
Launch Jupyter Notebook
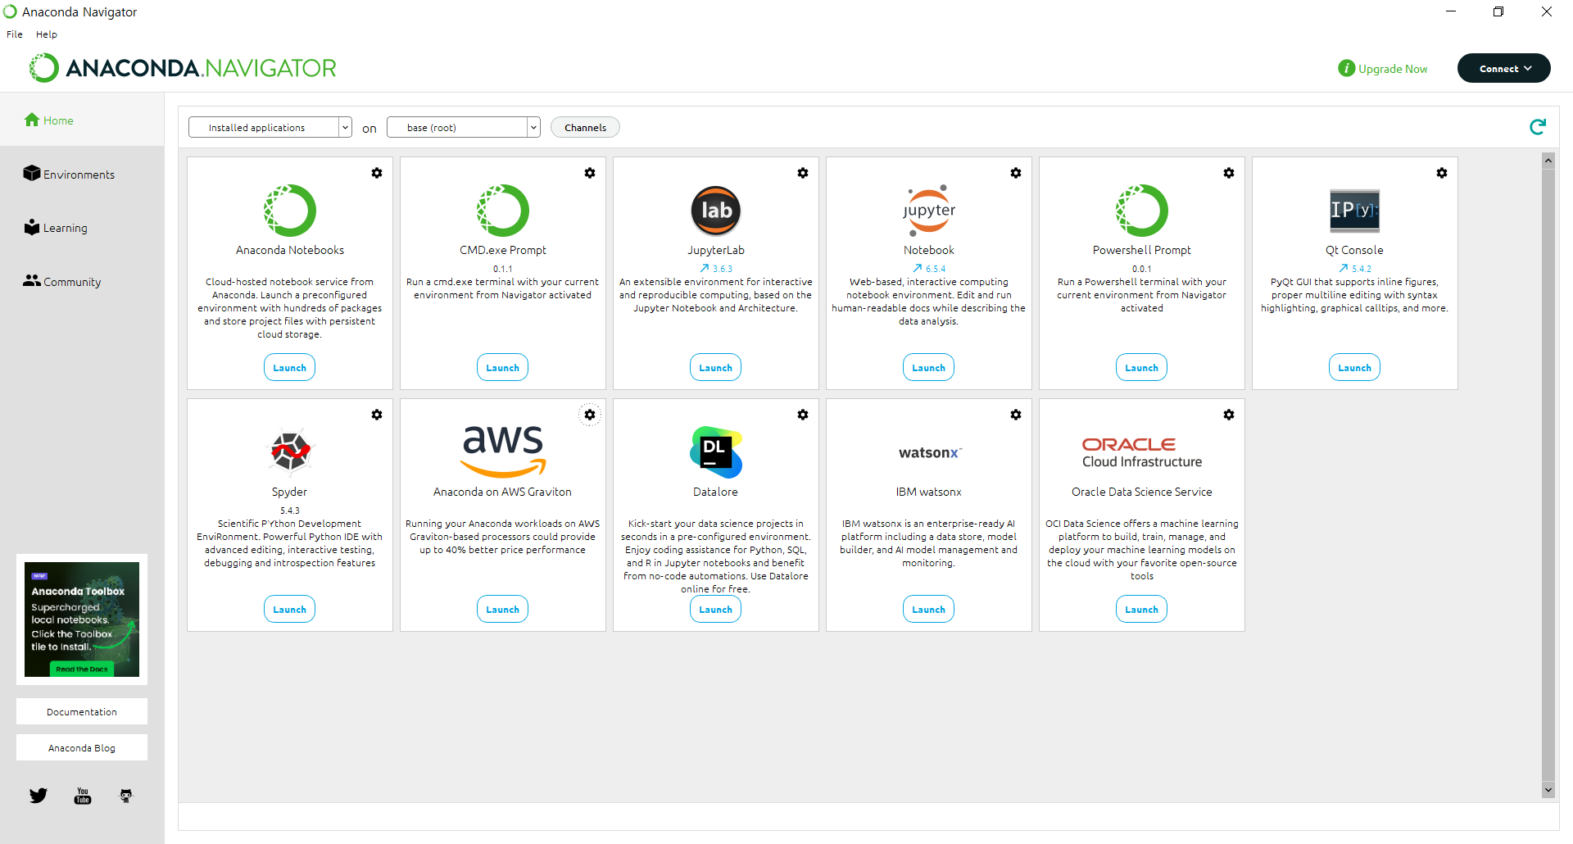coord(929,367)
